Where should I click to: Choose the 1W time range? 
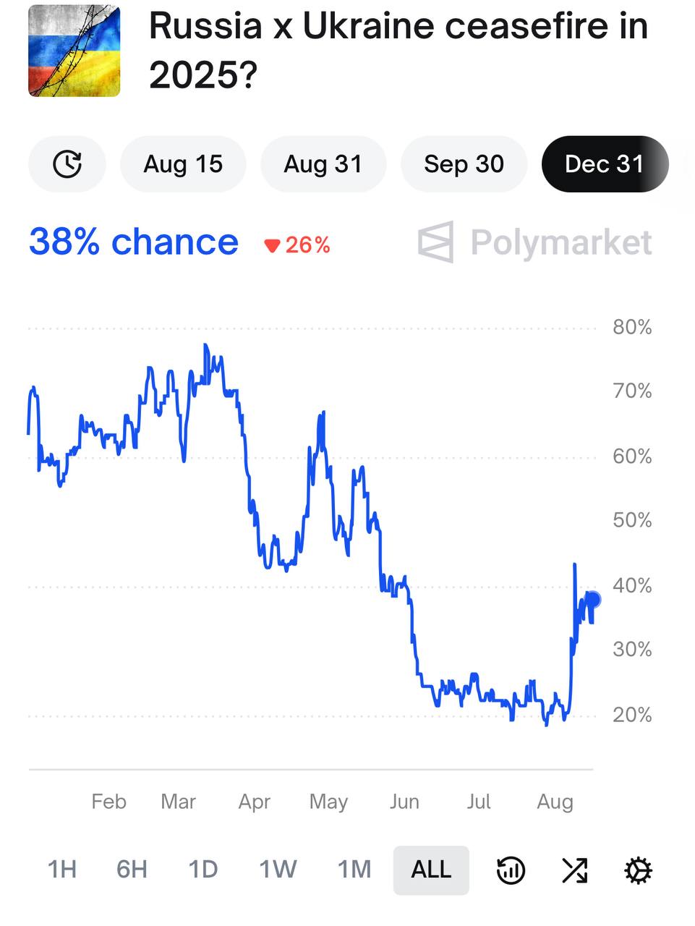[278, 870]
